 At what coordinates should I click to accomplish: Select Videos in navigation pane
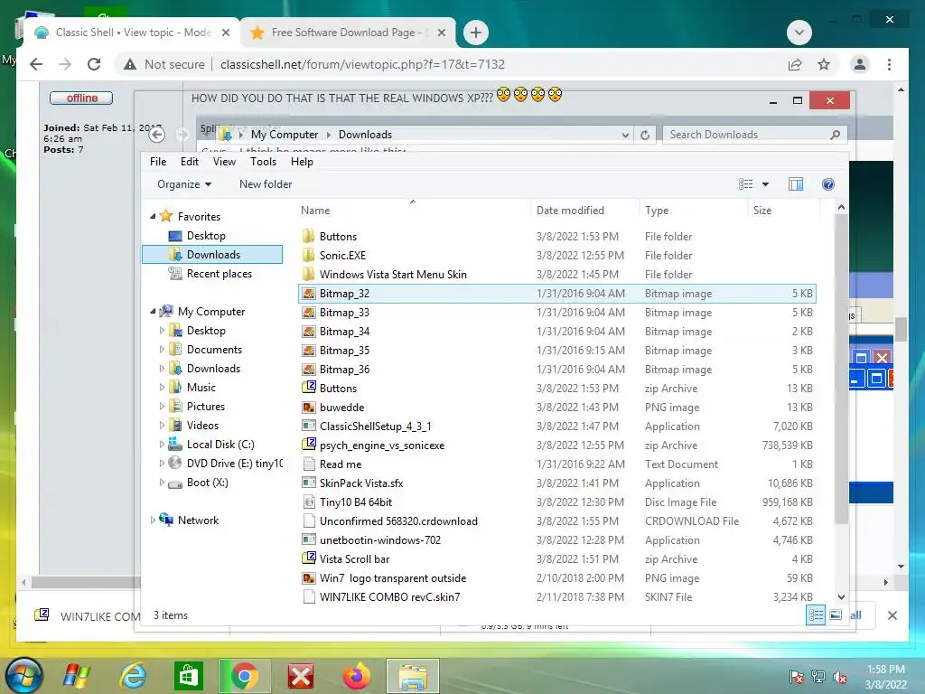(202, 426)
